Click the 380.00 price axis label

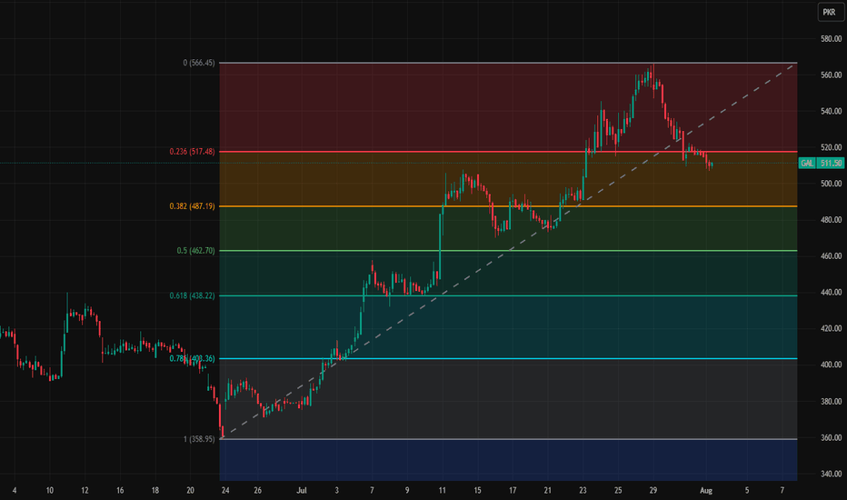click(x=831, y=401)
